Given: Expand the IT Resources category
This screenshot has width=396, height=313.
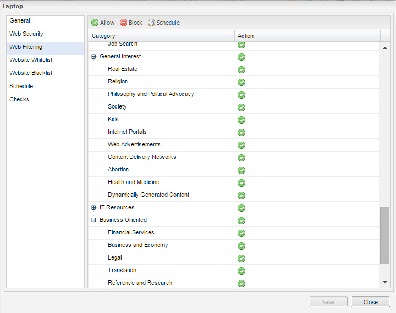Looking at the screenshot, I should tap(94, 207).
